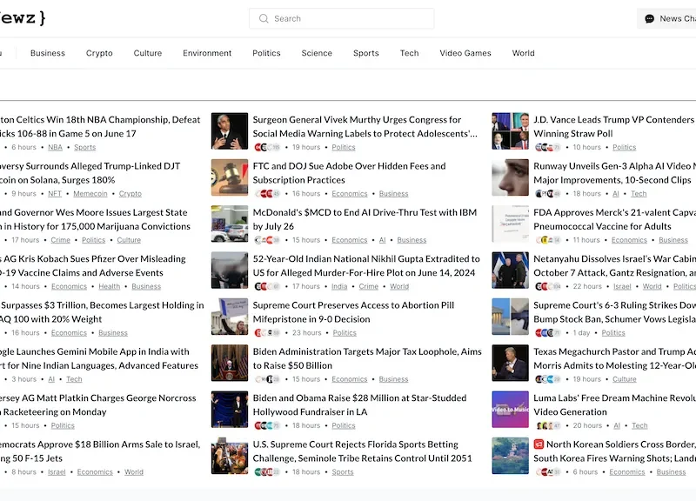This screenshot has width=696, height=501.
Task: Open the Netanyahu Dissolves Israel's War Cabinet headline
Action: (615, 266)
